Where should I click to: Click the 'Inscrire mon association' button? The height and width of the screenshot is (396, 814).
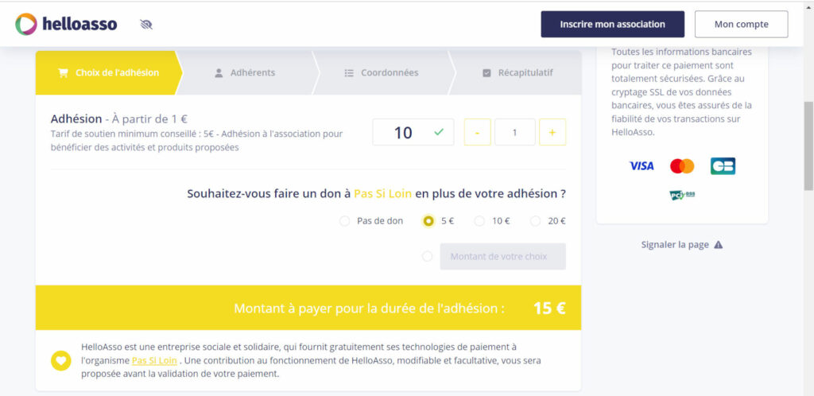click(612, 24)
